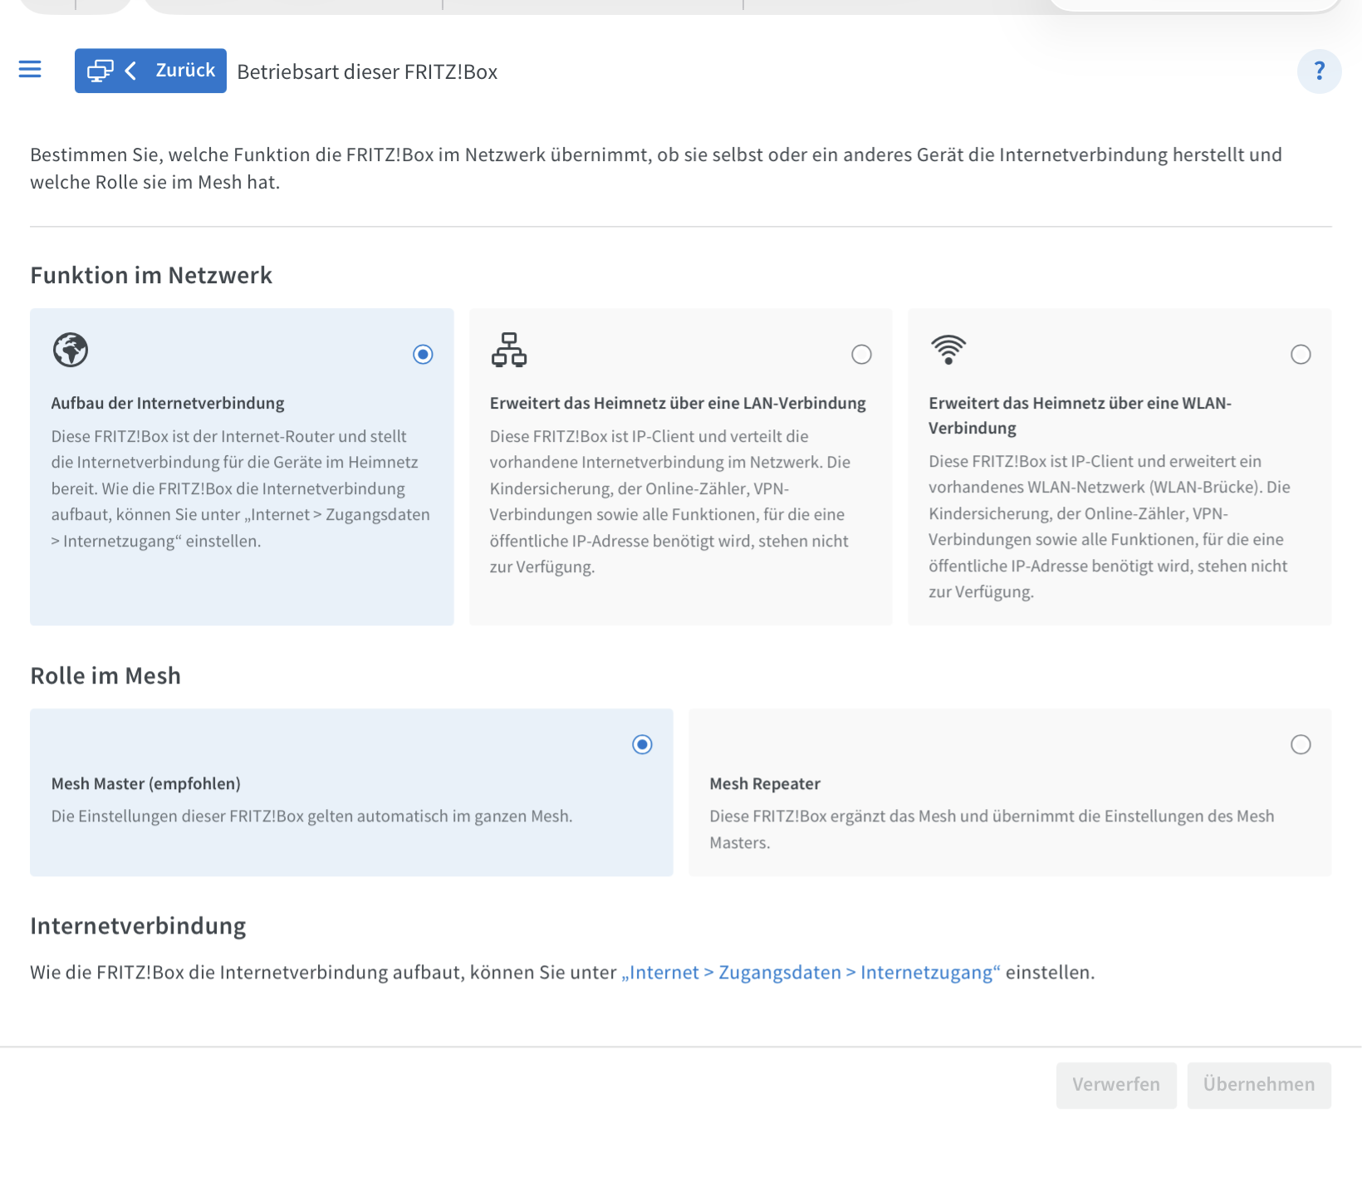Click the Übernehmen button

point(1259,1085)
